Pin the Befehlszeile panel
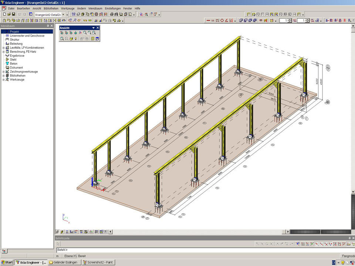355x266 pixels. pos(349,238)
